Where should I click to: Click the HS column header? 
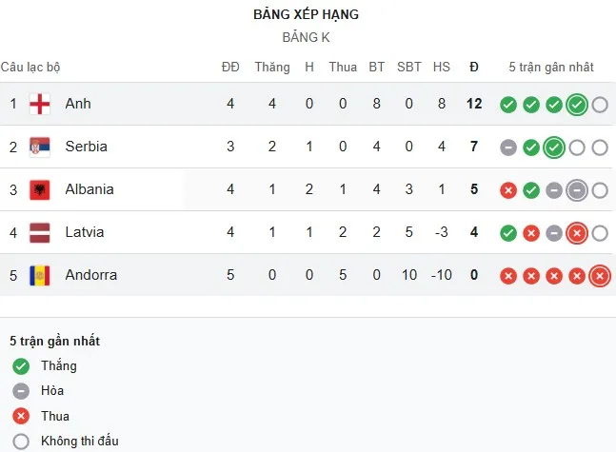(x=442, y=67)
